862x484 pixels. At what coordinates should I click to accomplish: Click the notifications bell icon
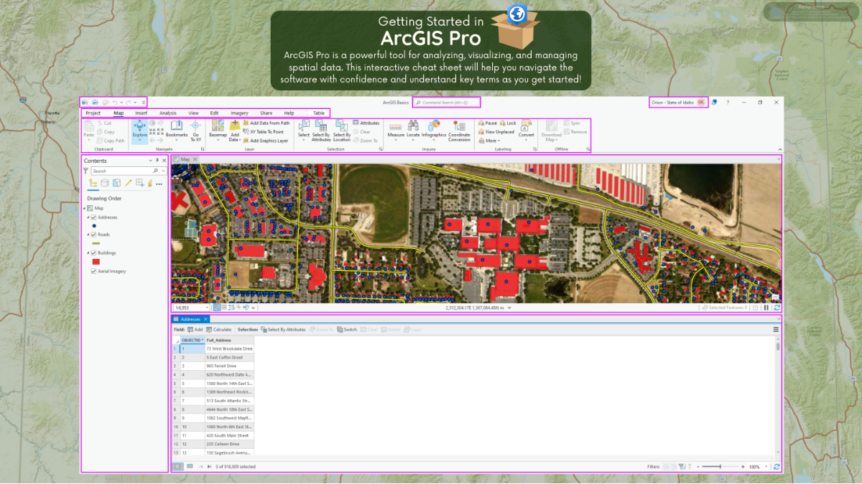tap(715, 103)
